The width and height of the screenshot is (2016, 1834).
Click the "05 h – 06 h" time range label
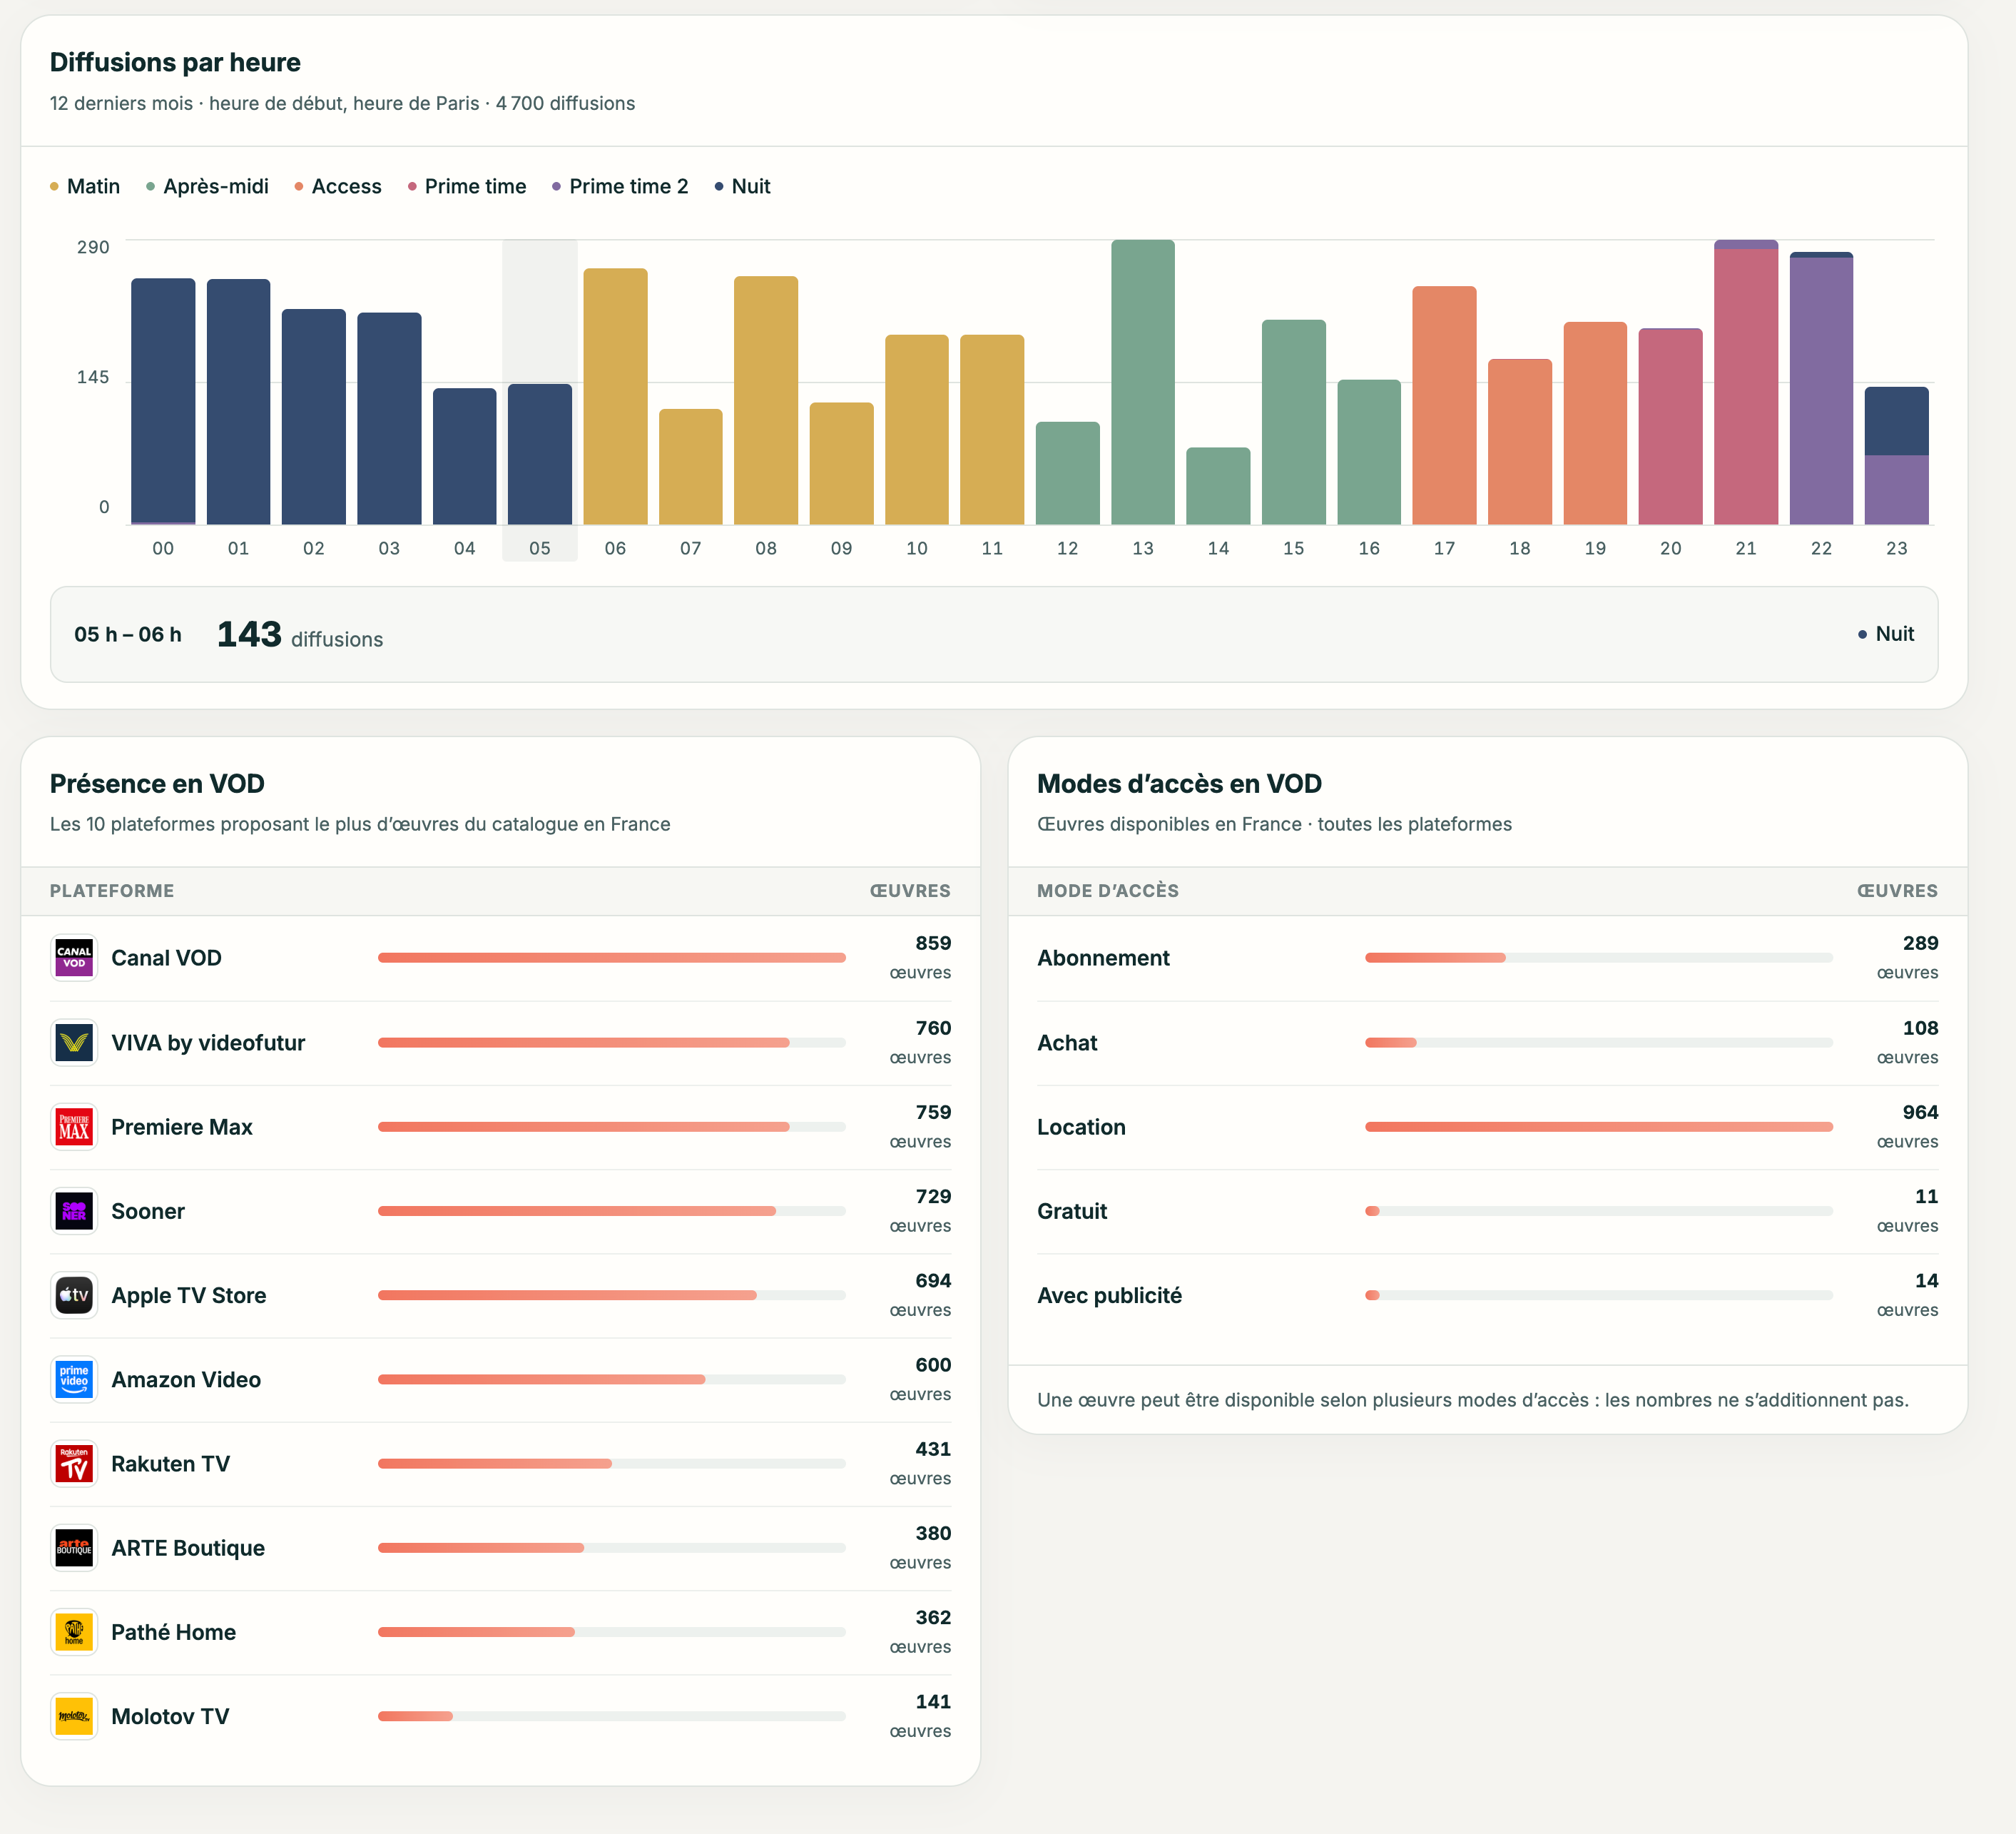tap(128, 634)
